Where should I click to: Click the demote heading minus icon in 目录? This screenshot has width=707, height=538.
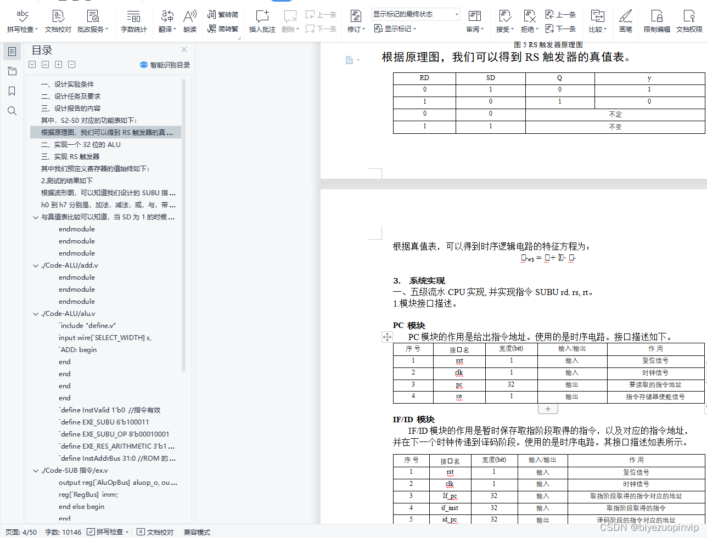point(72,64)
